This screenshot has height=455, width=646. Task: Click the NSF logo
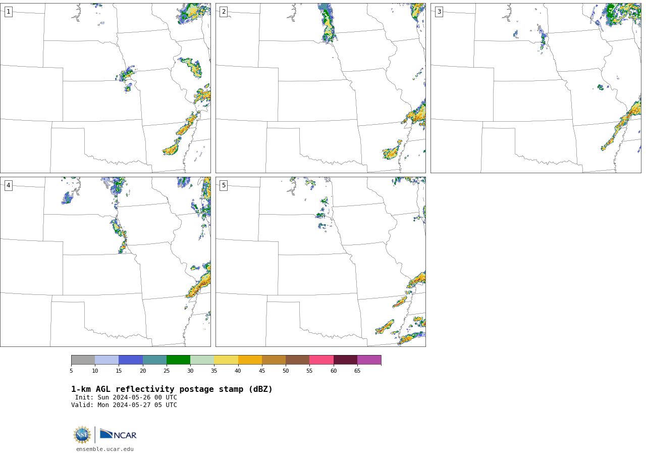click(x=82, y=435)
